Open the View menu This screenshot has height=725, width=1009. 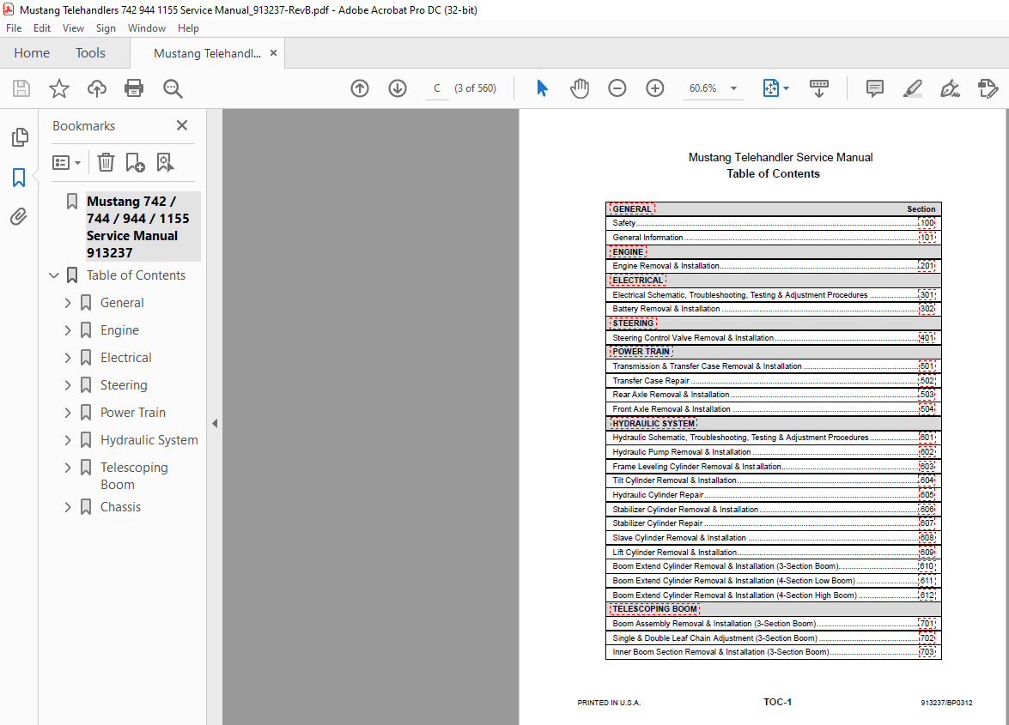[x=73, y=28]
